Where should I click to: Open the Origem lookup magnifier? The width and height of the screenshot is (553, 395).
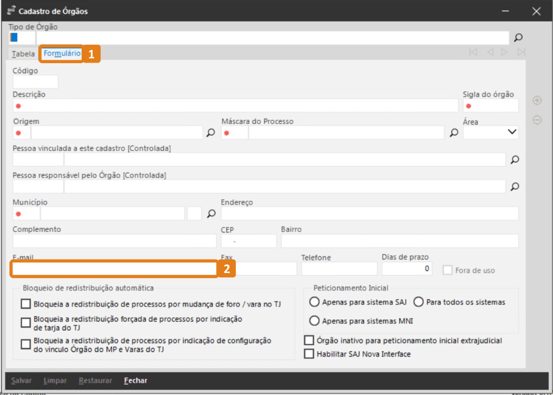click(x=211, y=133)
